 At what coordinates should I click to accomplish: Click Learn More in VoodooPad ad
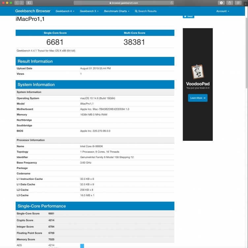(198, 98)
